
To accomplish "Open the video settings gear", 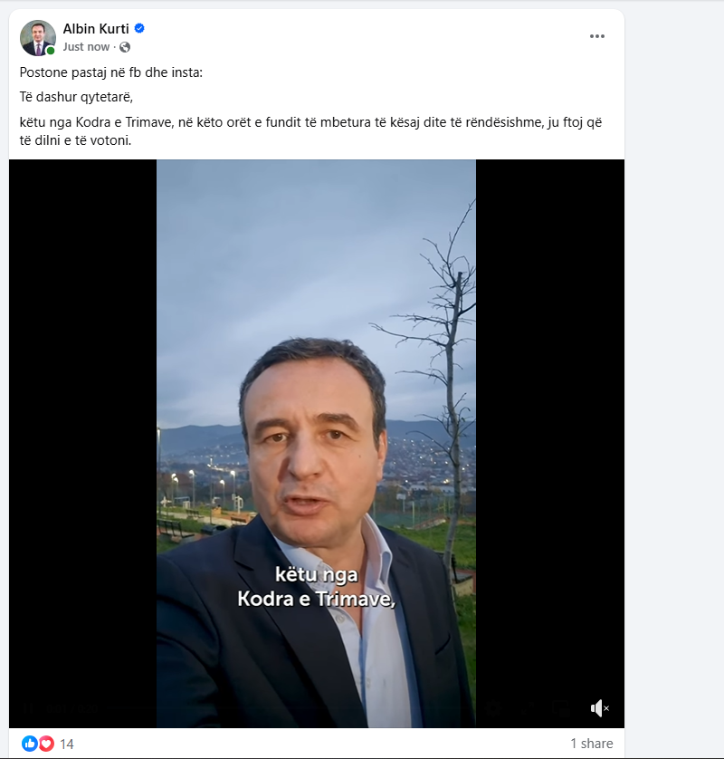I will coord(495,708).
